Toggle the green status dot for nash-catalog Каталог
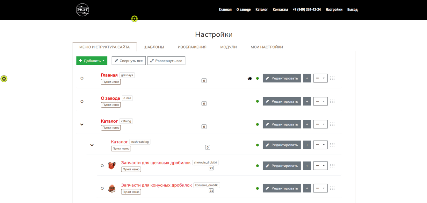 257,145
